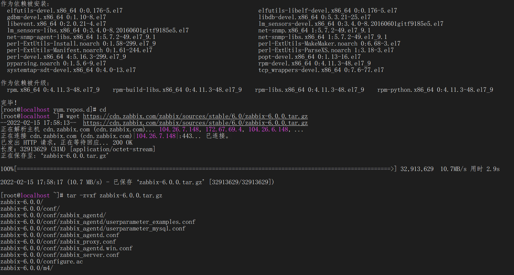Viewport: 514px width, 275px height.
Task: Click the tar -zvxf command text
Action: coord(114,195)
